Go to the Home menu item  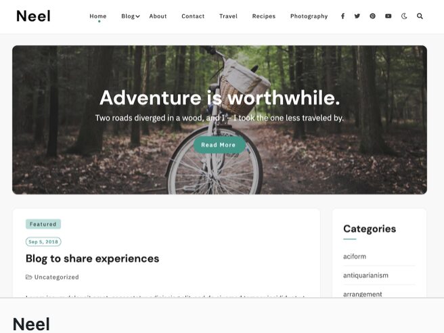coord(98,16)
